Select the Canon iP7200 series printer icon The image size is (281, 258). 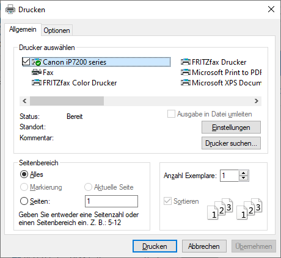pyautogui.click(x=37, y=62)
